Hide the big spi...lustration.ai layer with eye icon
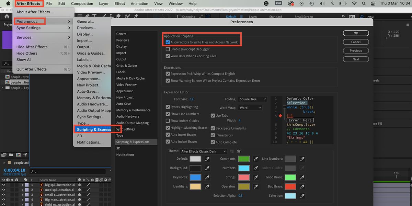Viewport: 412px width, 206px height. click(4, 185)
